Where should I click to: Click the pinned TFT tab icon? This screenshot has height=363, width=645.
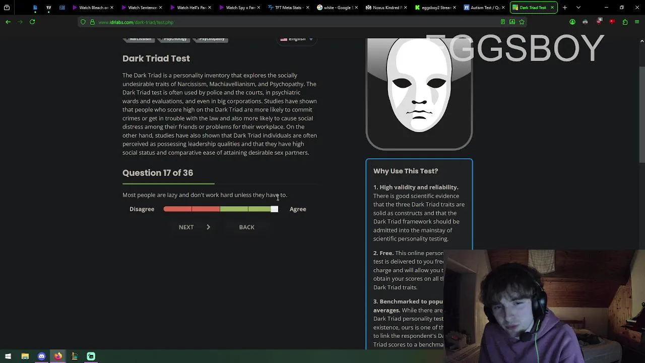[49, 8]
